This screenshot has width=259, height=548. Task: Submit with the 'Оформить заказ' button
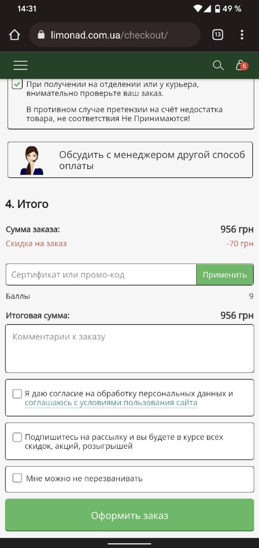click(129, 515)
